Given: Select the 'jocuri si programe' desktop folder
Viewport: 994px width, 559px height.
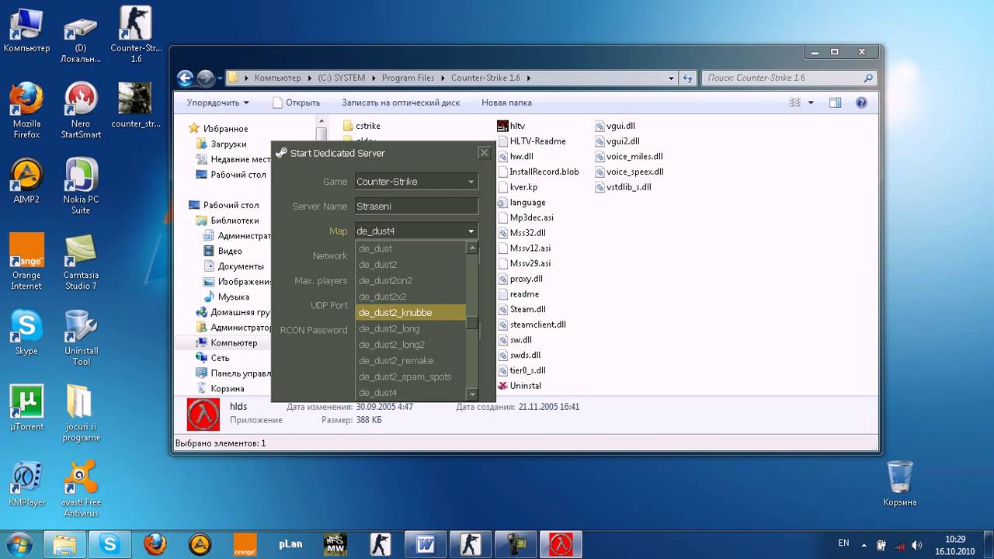Looking at the screenshot, I should (x=81, y=413).
